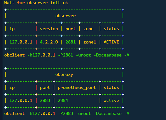Select the obproxy port value 2883

[45, 100]
